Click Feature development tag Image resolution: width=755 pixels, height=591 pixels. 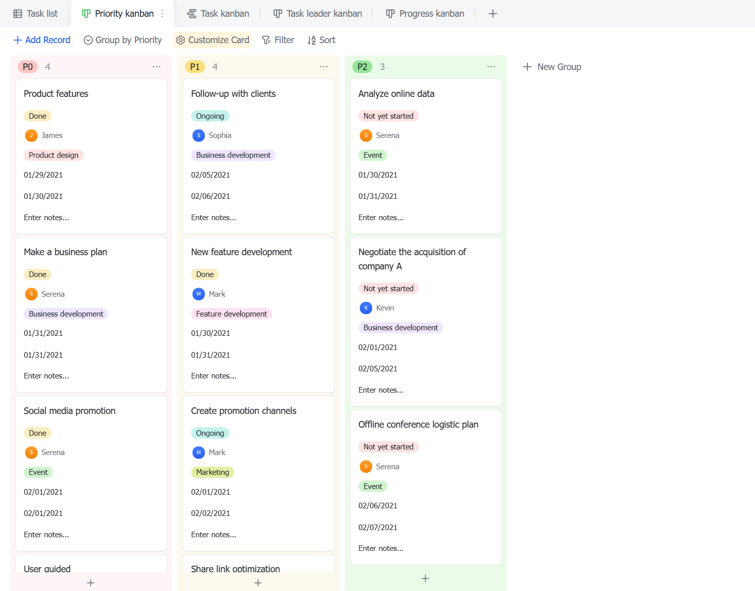coord(231,314)
